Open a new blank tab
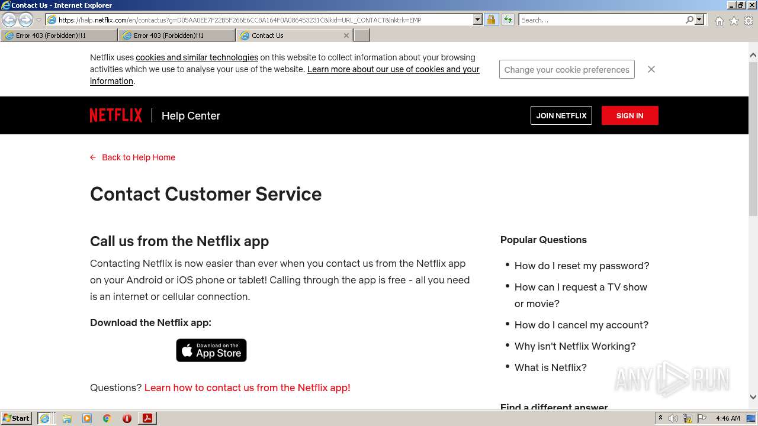This screenshot has width=758, height=426. click(362, 35)
